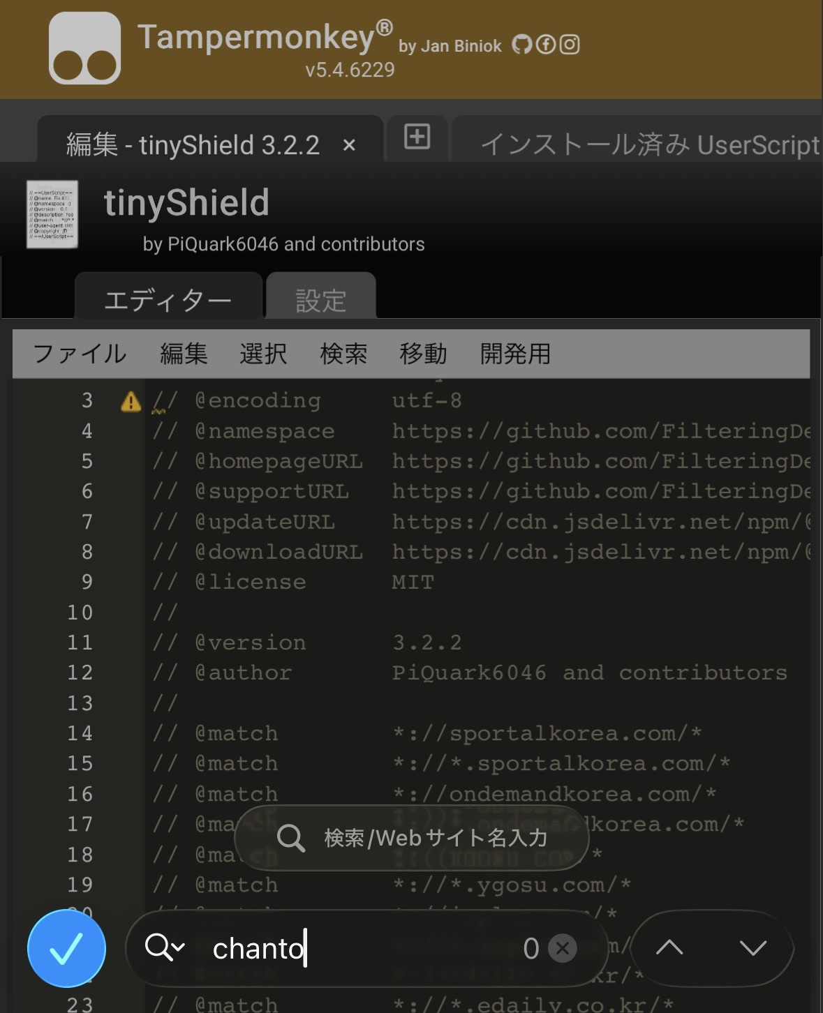Open the 編集 menu in editor
This screenshot has height=1013, width=823.
184,354
